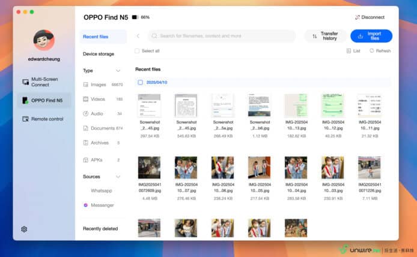The image size is (417, 257).
Task: Open Recently deleted
Action: (100, 229)
